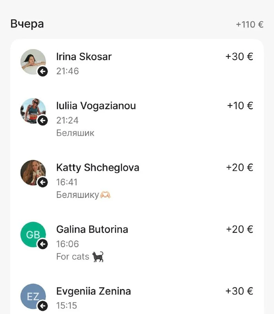Tap Irina Skosar's profile photo
This screenshot has height=314, width=274.
point(32,61)
